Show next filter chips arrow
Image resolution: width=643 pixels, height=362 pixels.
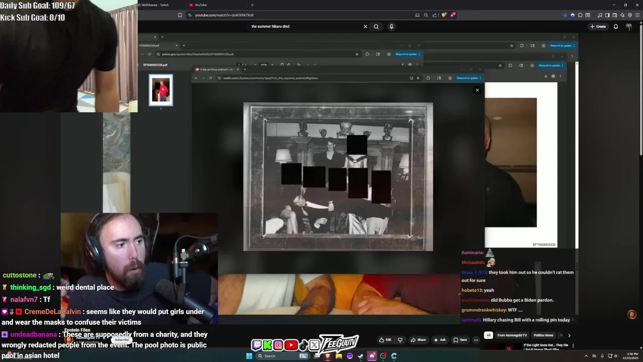(x=569, y=335)
